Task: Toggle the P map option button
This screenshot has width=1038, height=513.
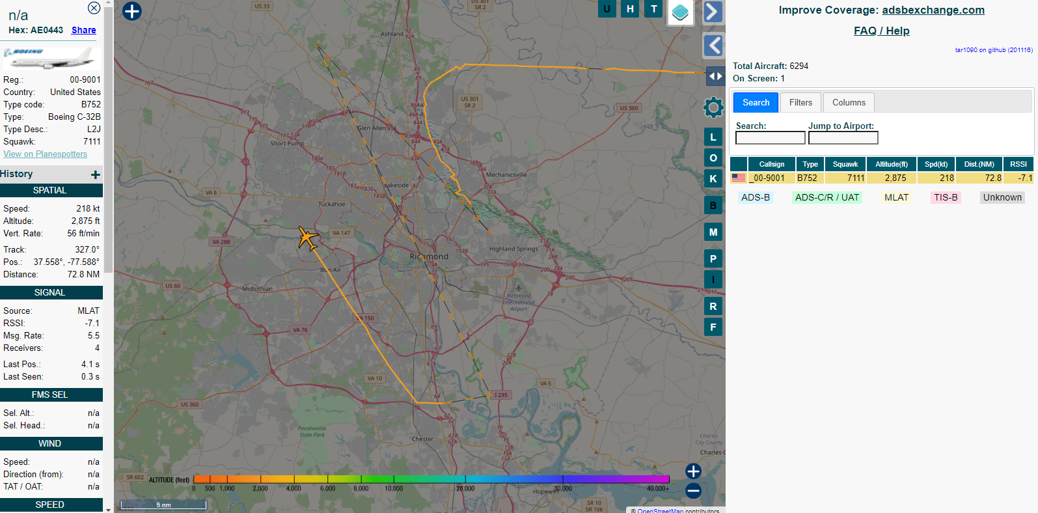Action: pos(713,259)
